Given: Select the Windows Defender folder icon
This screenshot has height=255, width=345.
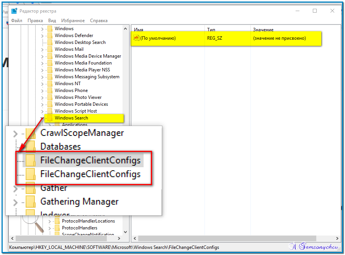Looking at the screenshot, I should 50,35.
